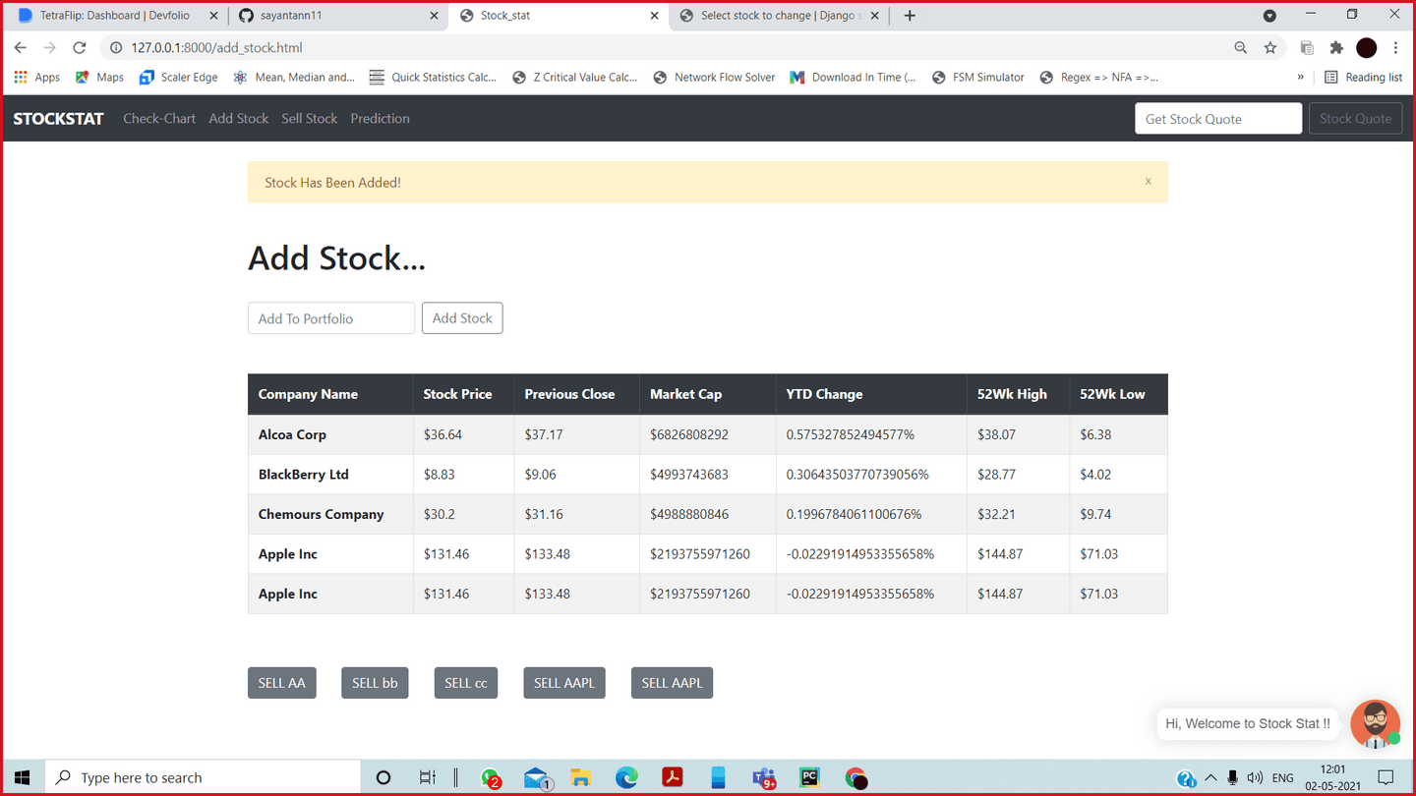Expand the hidden bookmarks chevron
1416x796 pixels.
pos(1300,77)
